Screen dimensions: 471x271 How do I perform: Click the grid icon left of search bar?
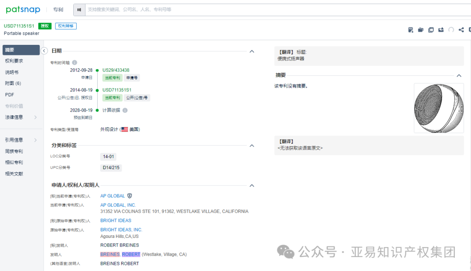coord(79,10)
